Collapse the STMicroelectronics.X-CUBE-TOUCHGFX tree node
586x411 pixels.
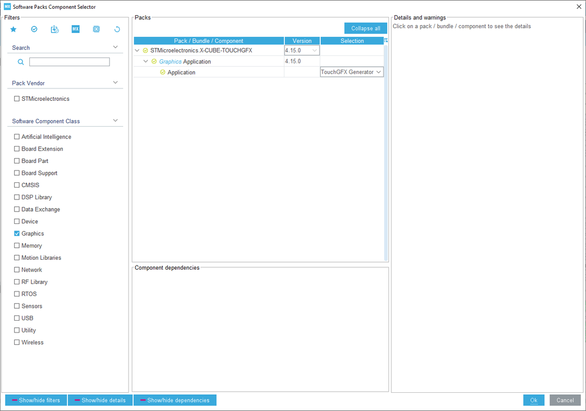(137, 50)
